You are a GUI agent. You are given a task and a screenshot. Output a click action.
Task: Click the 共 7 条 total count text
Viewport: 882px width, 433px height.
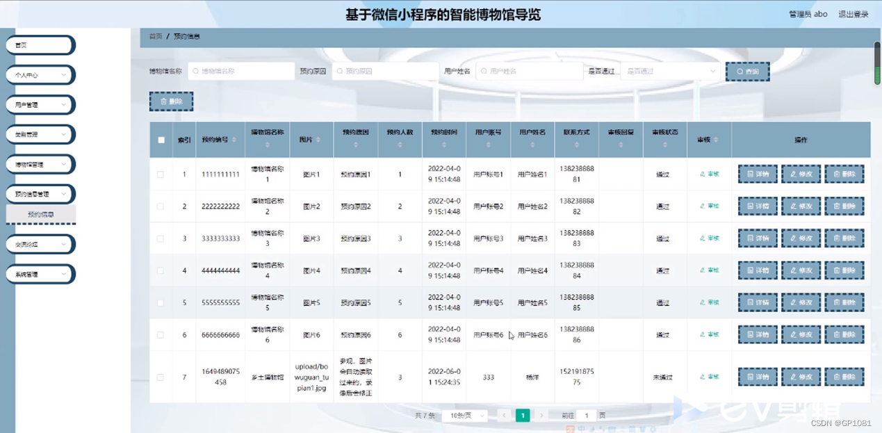pyautogui.click(x=425, y=416)
